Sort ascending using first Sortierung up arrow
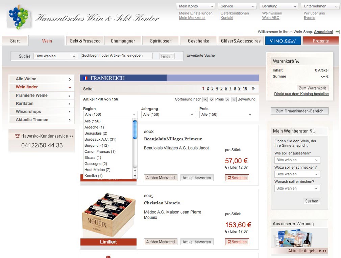Viewport: 341px width, 258px height. (205, 99)
